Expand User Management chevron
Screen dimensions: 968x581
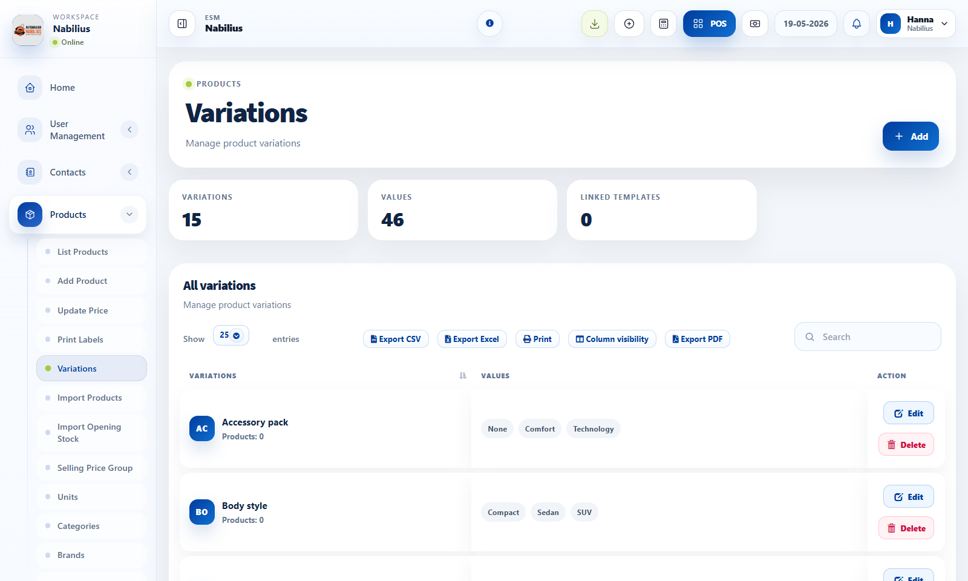coord(129,130)
